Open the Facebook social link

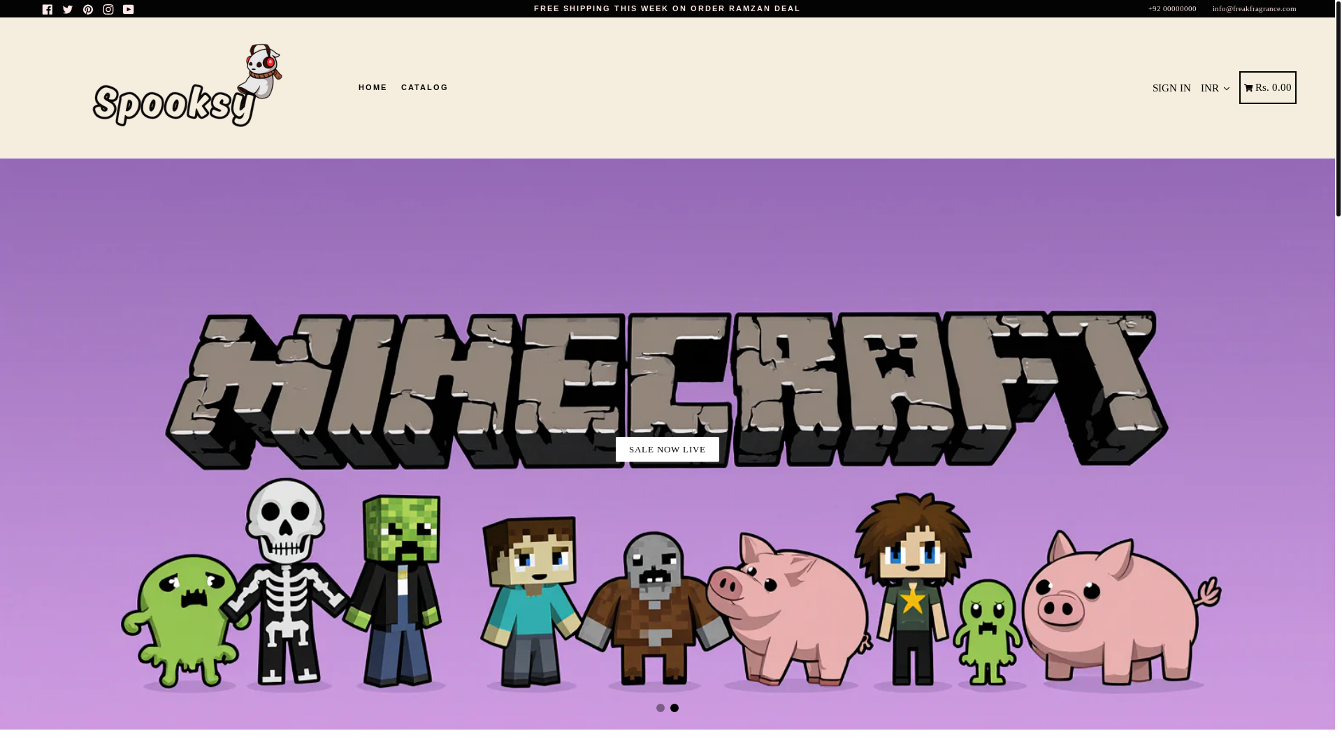pyautogui.click(x=48, y=9)
